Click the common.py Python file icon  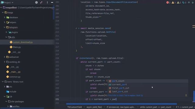pyautogui.click(x=8, y=77)
